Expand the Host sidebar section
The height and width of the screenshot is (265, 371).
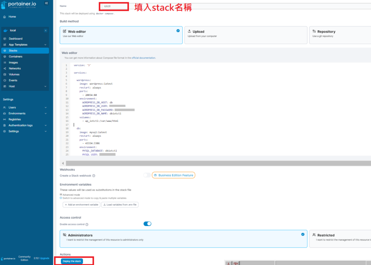coord(45,86)
